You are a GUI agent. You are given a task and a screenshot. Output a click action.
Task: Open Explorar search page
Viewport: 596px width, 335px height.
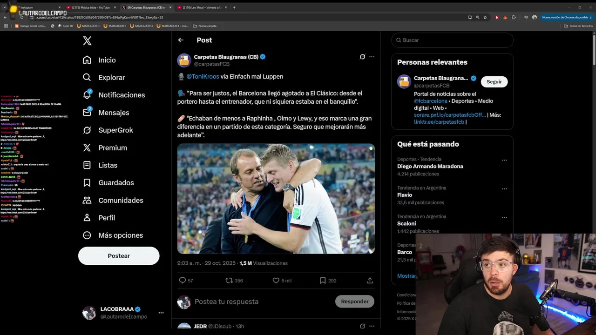click(x=103, y=77)
